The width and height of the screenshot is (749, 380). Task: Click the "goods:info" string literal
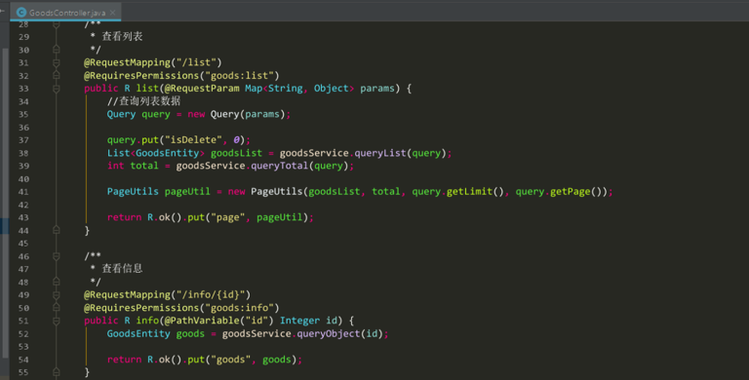click(x=239, y=308)
